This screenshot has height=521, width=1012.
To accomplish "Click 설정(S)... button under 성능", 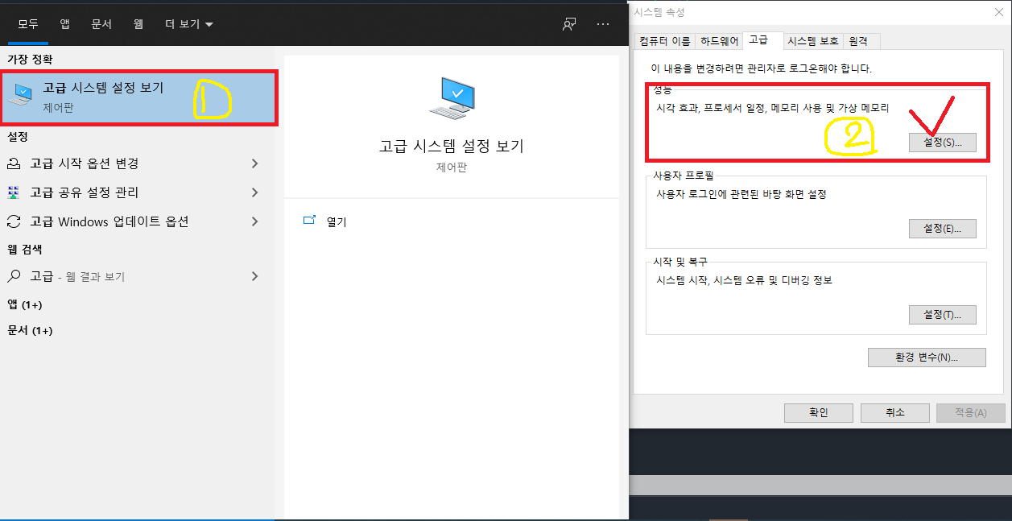I will click(943, 143).
